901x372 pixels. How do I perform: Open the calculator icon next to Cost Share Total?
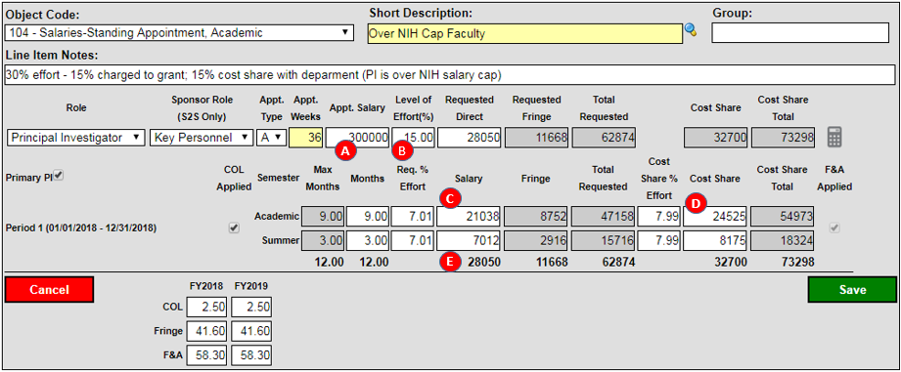[x=834, y=137]
